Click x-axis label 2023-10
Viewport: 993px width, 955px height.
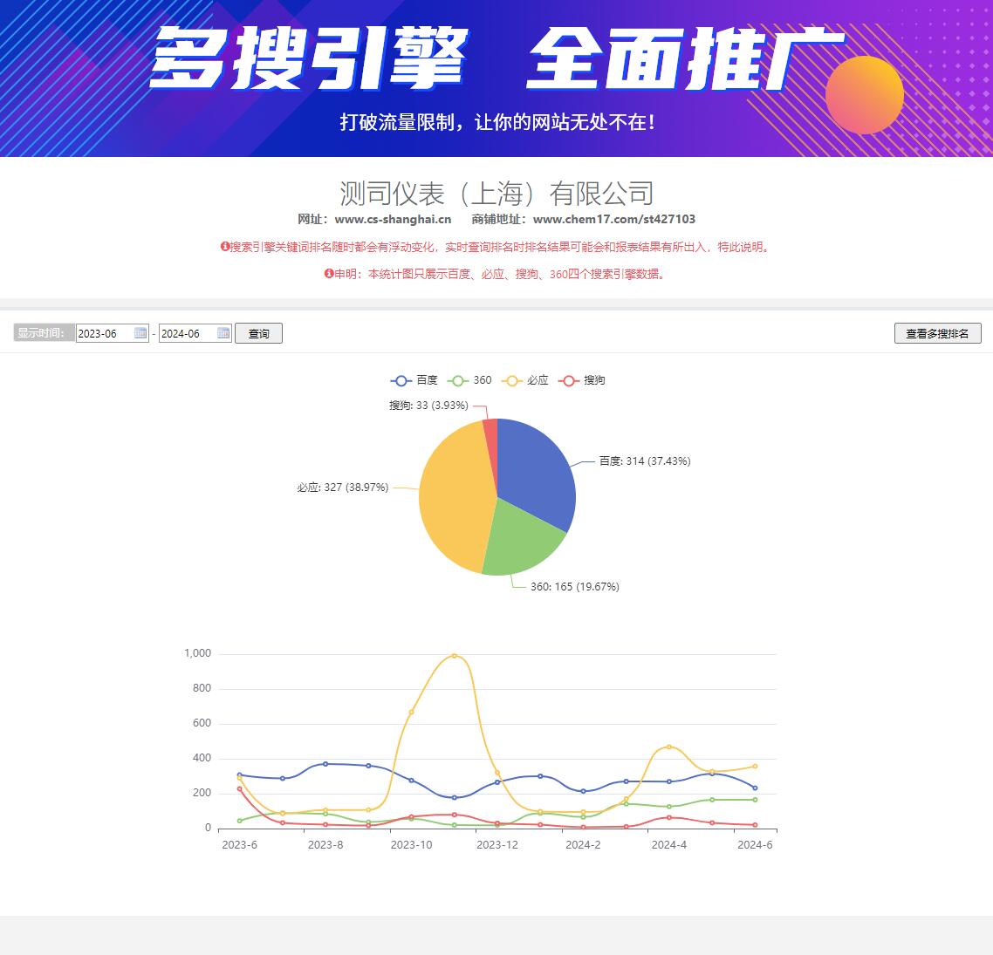click(412, 845)
